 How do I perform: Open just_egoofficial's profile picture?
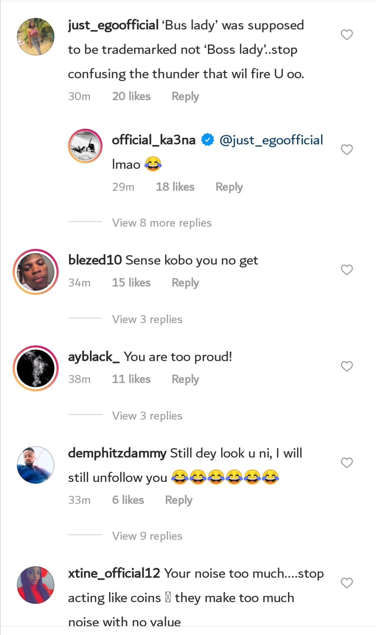tap(36, 37)
